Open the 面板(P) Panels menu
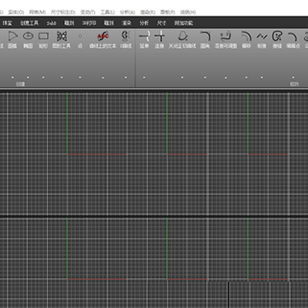This screenshot has width=308, height=308. 168,12
